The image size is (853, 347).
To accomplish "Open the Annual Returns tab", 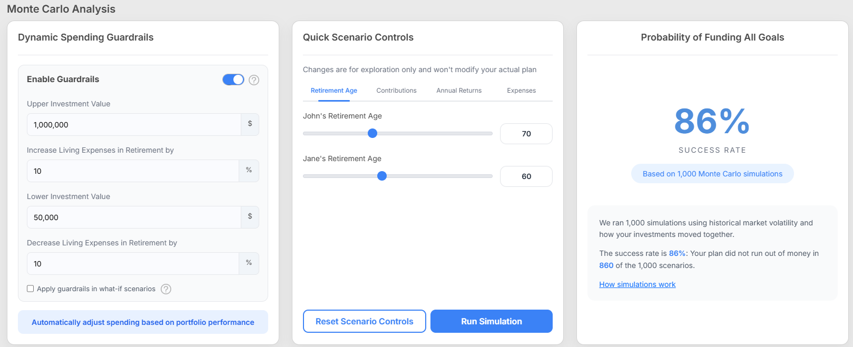I will click(x=459, y=91).
